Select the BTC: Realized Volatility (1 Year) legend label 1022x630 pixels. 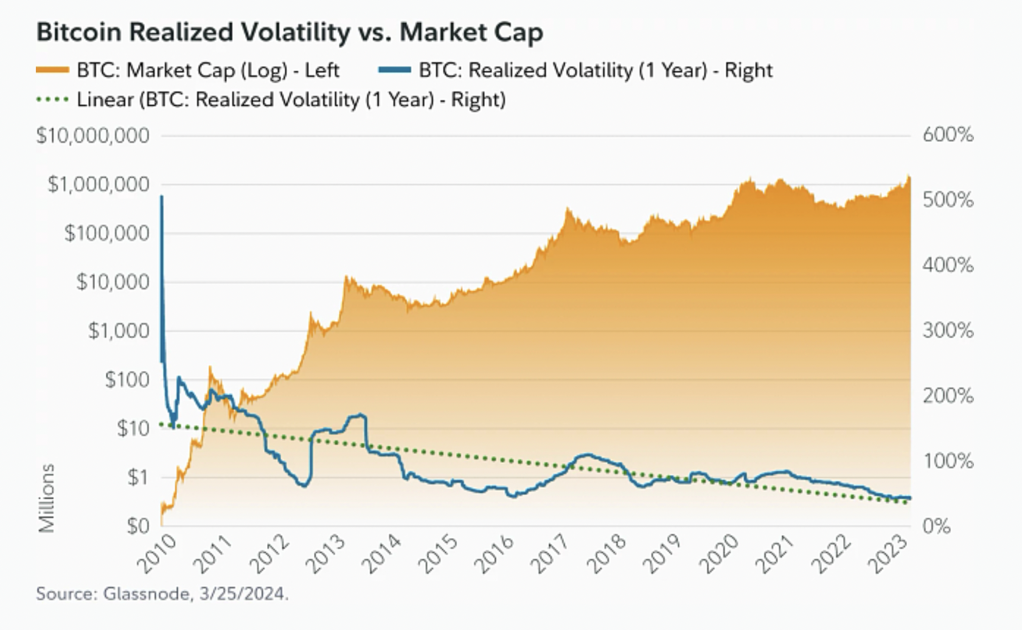(596, 71)
